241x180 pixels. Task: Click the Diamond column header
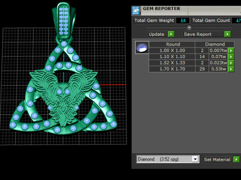215,44
